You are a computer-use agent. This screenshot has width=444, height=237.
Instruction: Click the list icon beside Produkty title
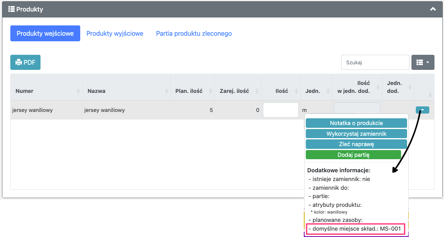[x=12, y=9]
